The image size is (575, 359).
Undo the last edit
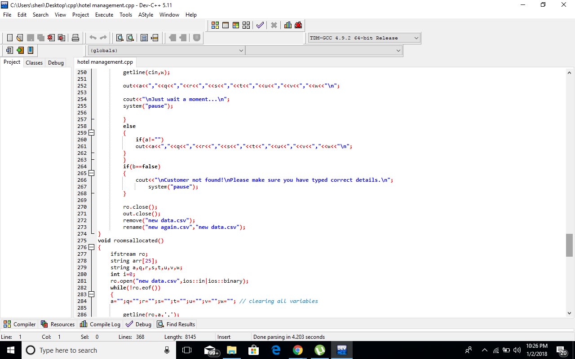pyautogui.click(x=93, y=38)
